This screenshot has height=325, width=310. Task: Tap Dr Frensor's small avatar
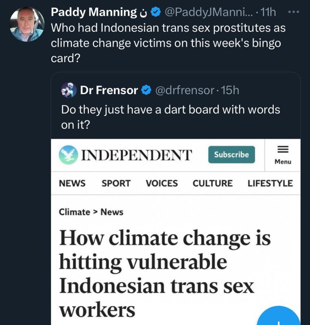tap(69, 90)
